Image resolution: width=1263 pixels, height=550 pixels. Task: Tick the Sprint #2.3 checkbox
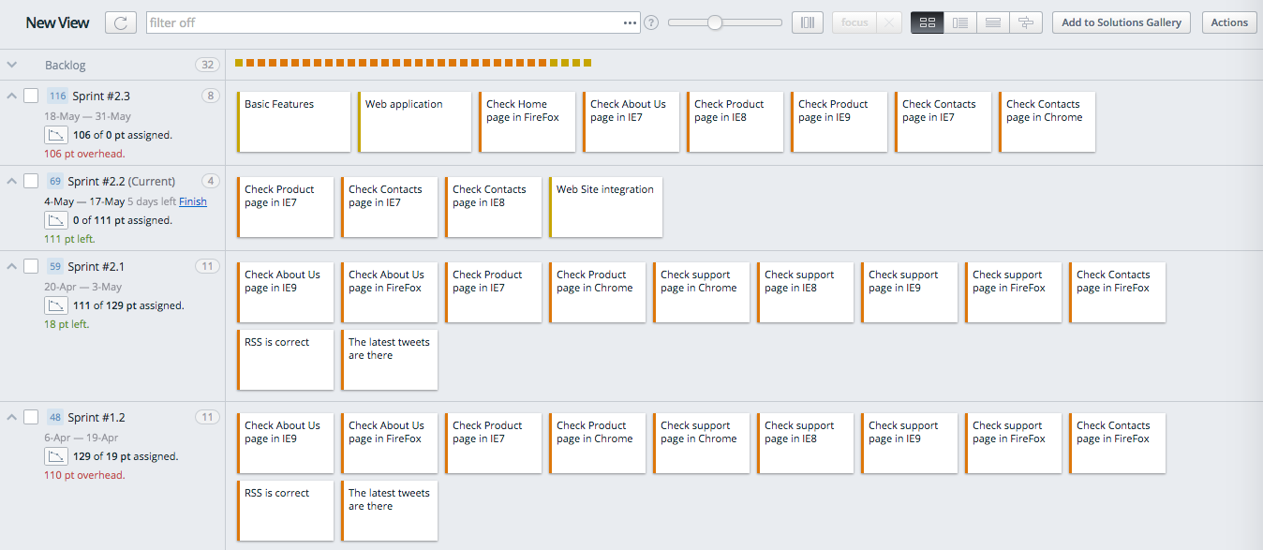31,96
